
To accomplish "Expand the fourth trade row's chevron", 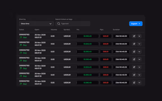I will tap(139, 59).
